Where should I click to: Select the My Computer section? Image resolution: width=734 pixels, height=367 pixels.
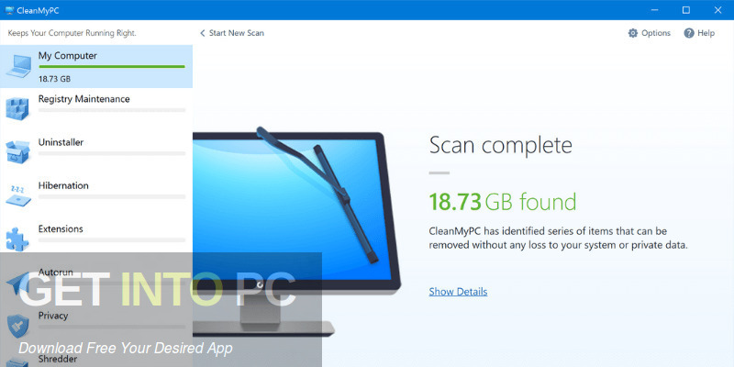click(96, 66)
